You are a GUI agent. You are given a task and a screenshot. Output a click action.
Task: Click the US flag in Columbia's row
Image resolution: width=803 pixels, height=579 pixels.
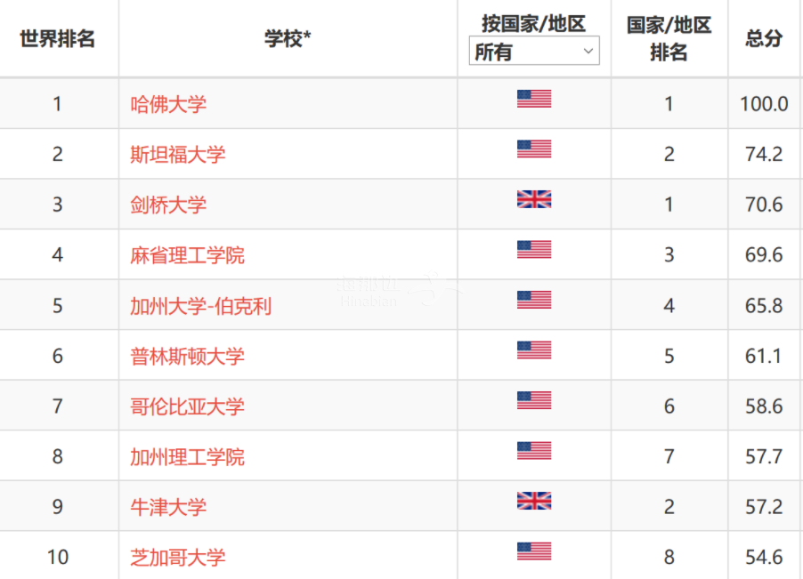[534, 400]
